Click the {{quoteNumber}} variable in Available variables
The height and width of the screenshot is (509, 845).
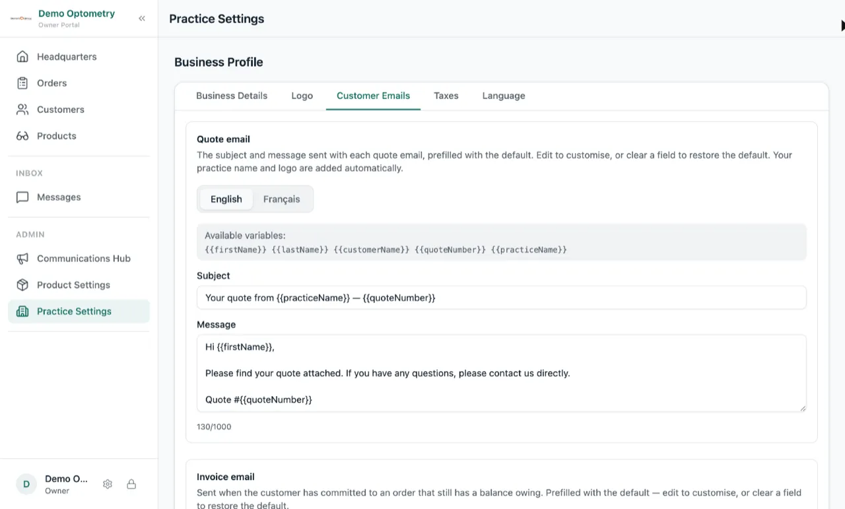click(450, 250)
